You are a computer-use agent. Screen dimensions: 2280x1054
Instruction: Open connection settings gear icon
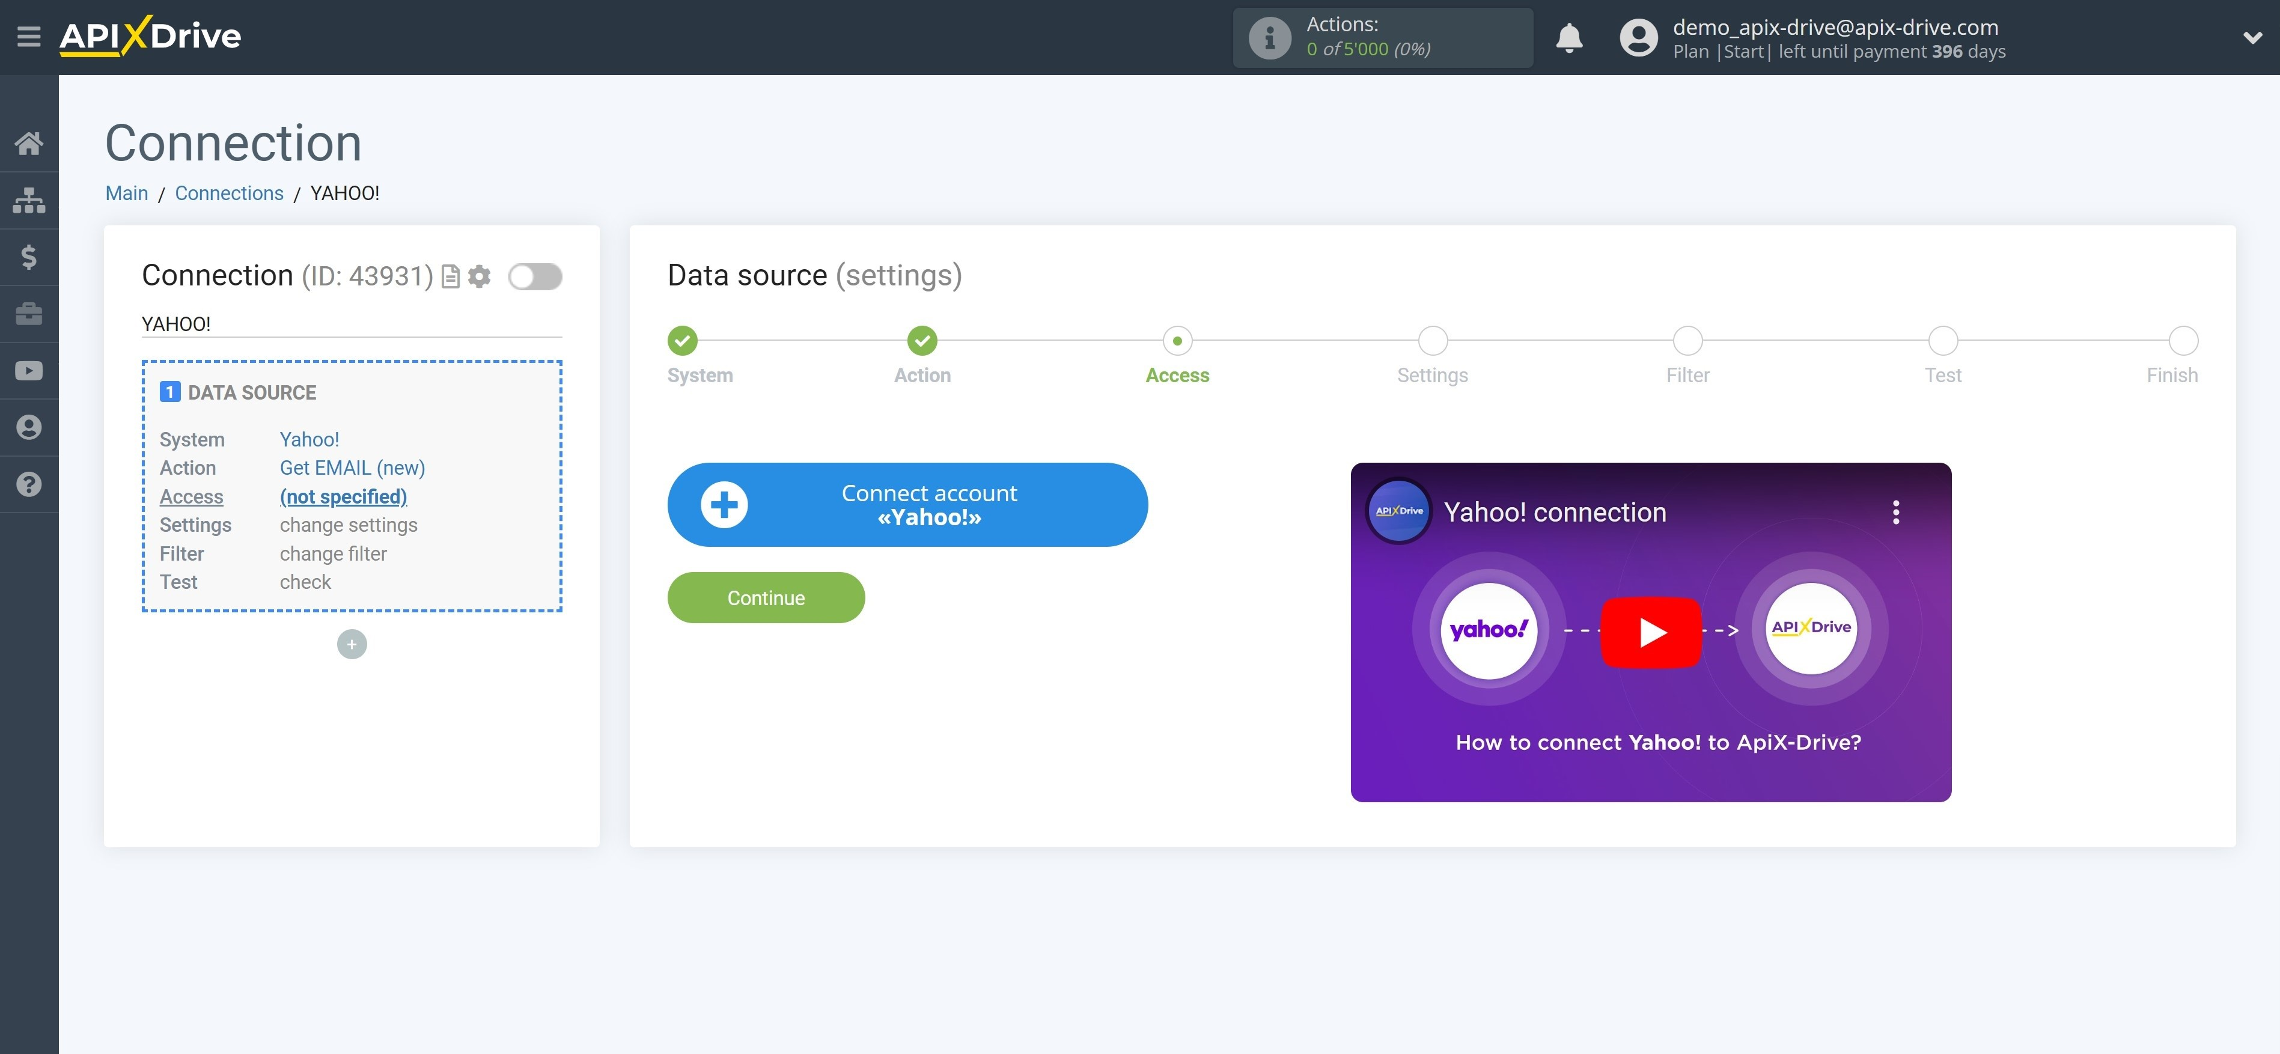click(x=479, y=277)
